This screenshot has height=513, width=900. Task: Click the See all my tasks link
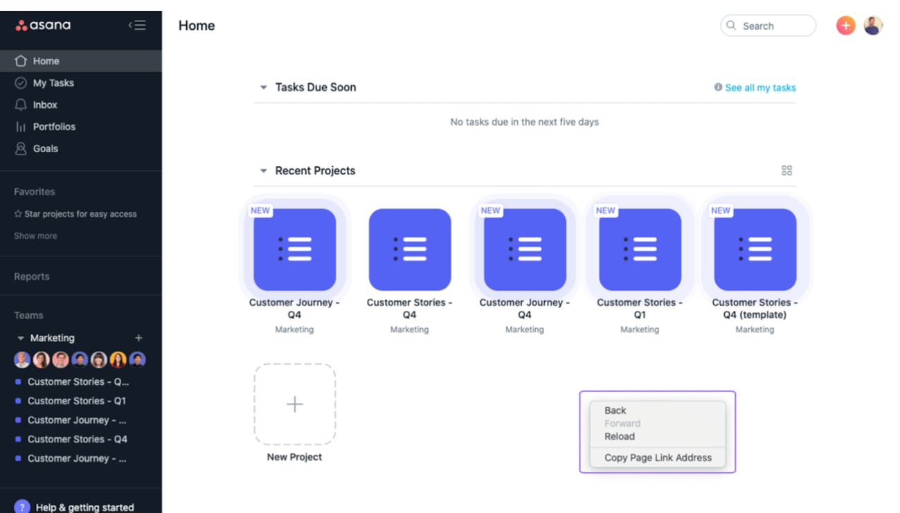coord(760,88)
